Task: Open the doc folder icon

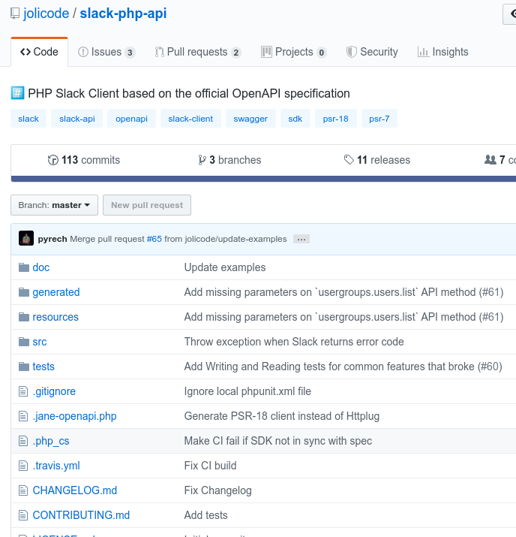Action: point(23,267)
